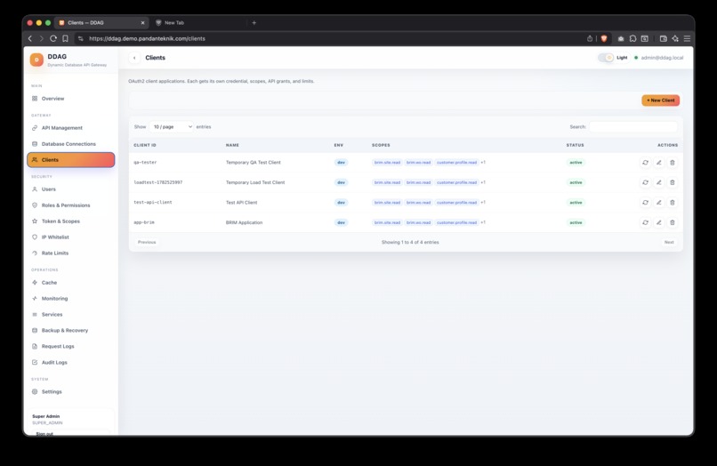View Audit Logs

(70, 362)
